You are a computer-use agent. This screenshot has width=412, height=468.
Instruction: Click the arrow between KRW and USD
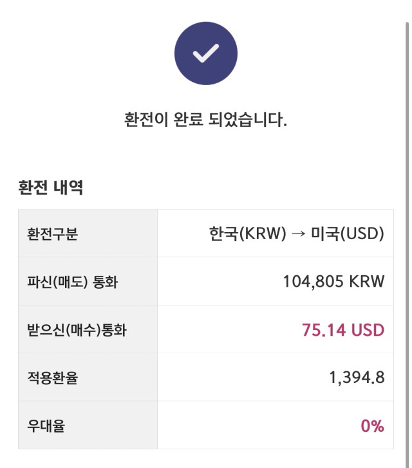click(299, 234)
